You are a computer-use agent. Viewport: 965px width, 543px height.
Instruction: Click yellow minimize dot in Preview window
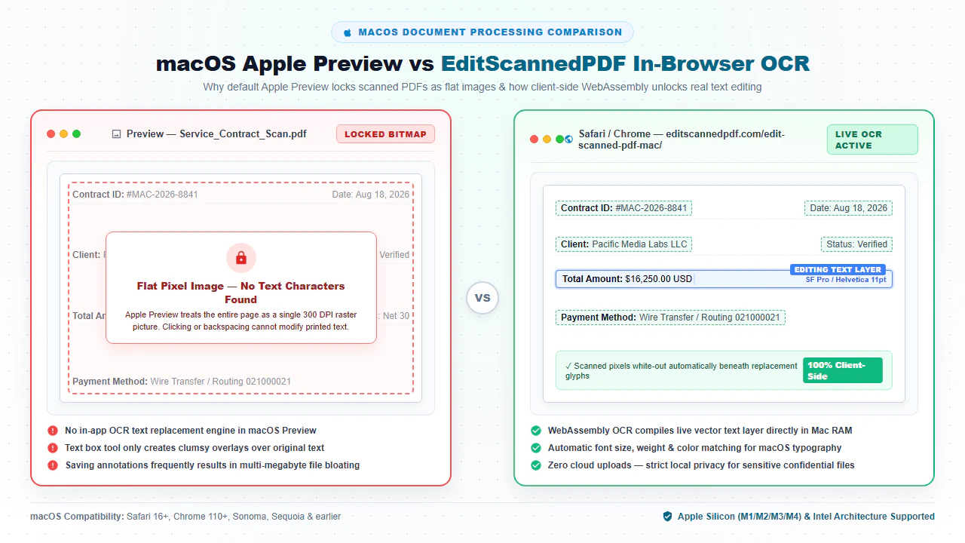click(x=63, y=134)
